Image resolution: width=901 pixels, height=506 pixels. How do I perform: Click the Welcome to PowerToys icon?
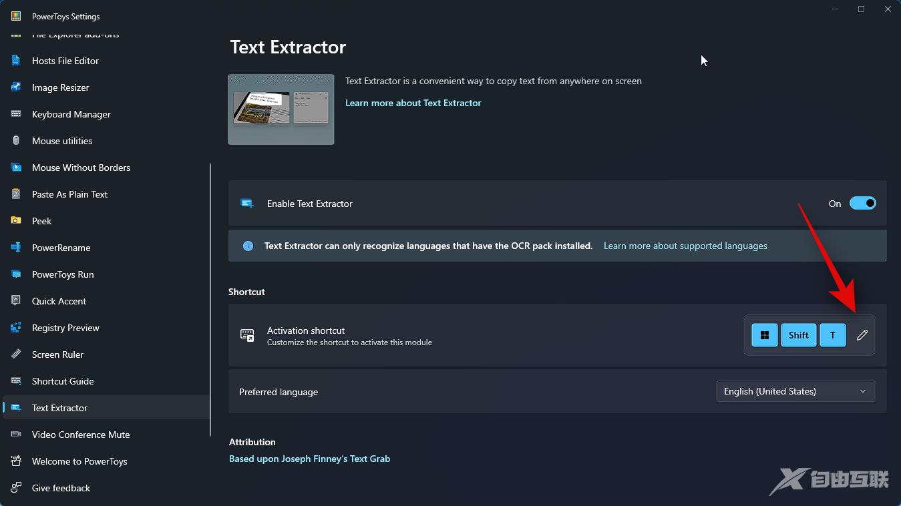pos(16,461)
